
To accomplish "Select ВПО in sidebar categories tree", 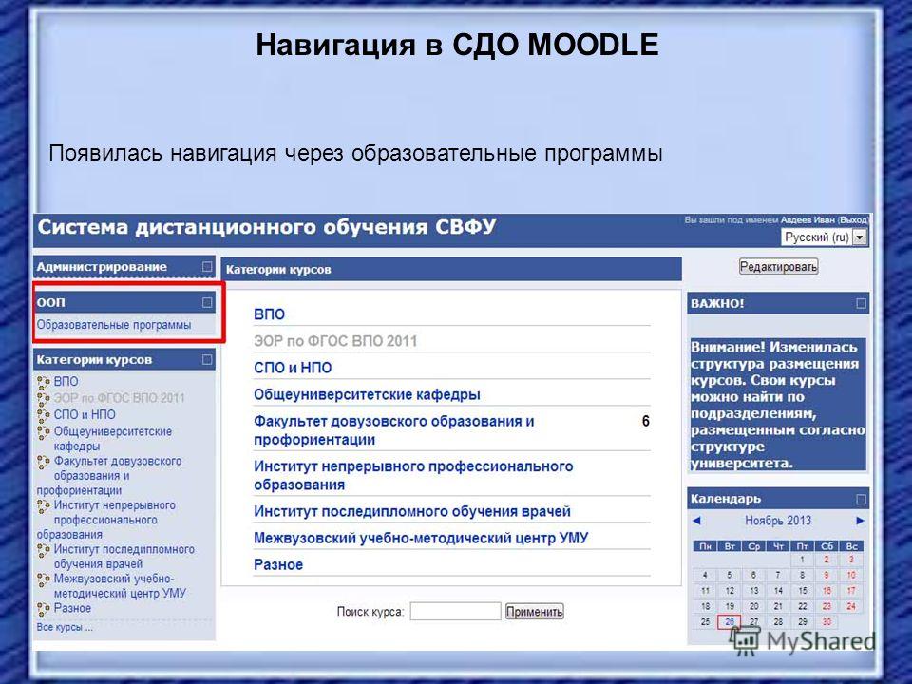I will (66, 382).
